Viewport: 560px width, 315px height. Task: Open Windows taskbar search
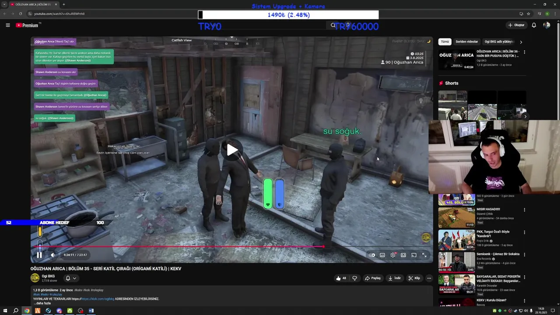click(16, 311)
